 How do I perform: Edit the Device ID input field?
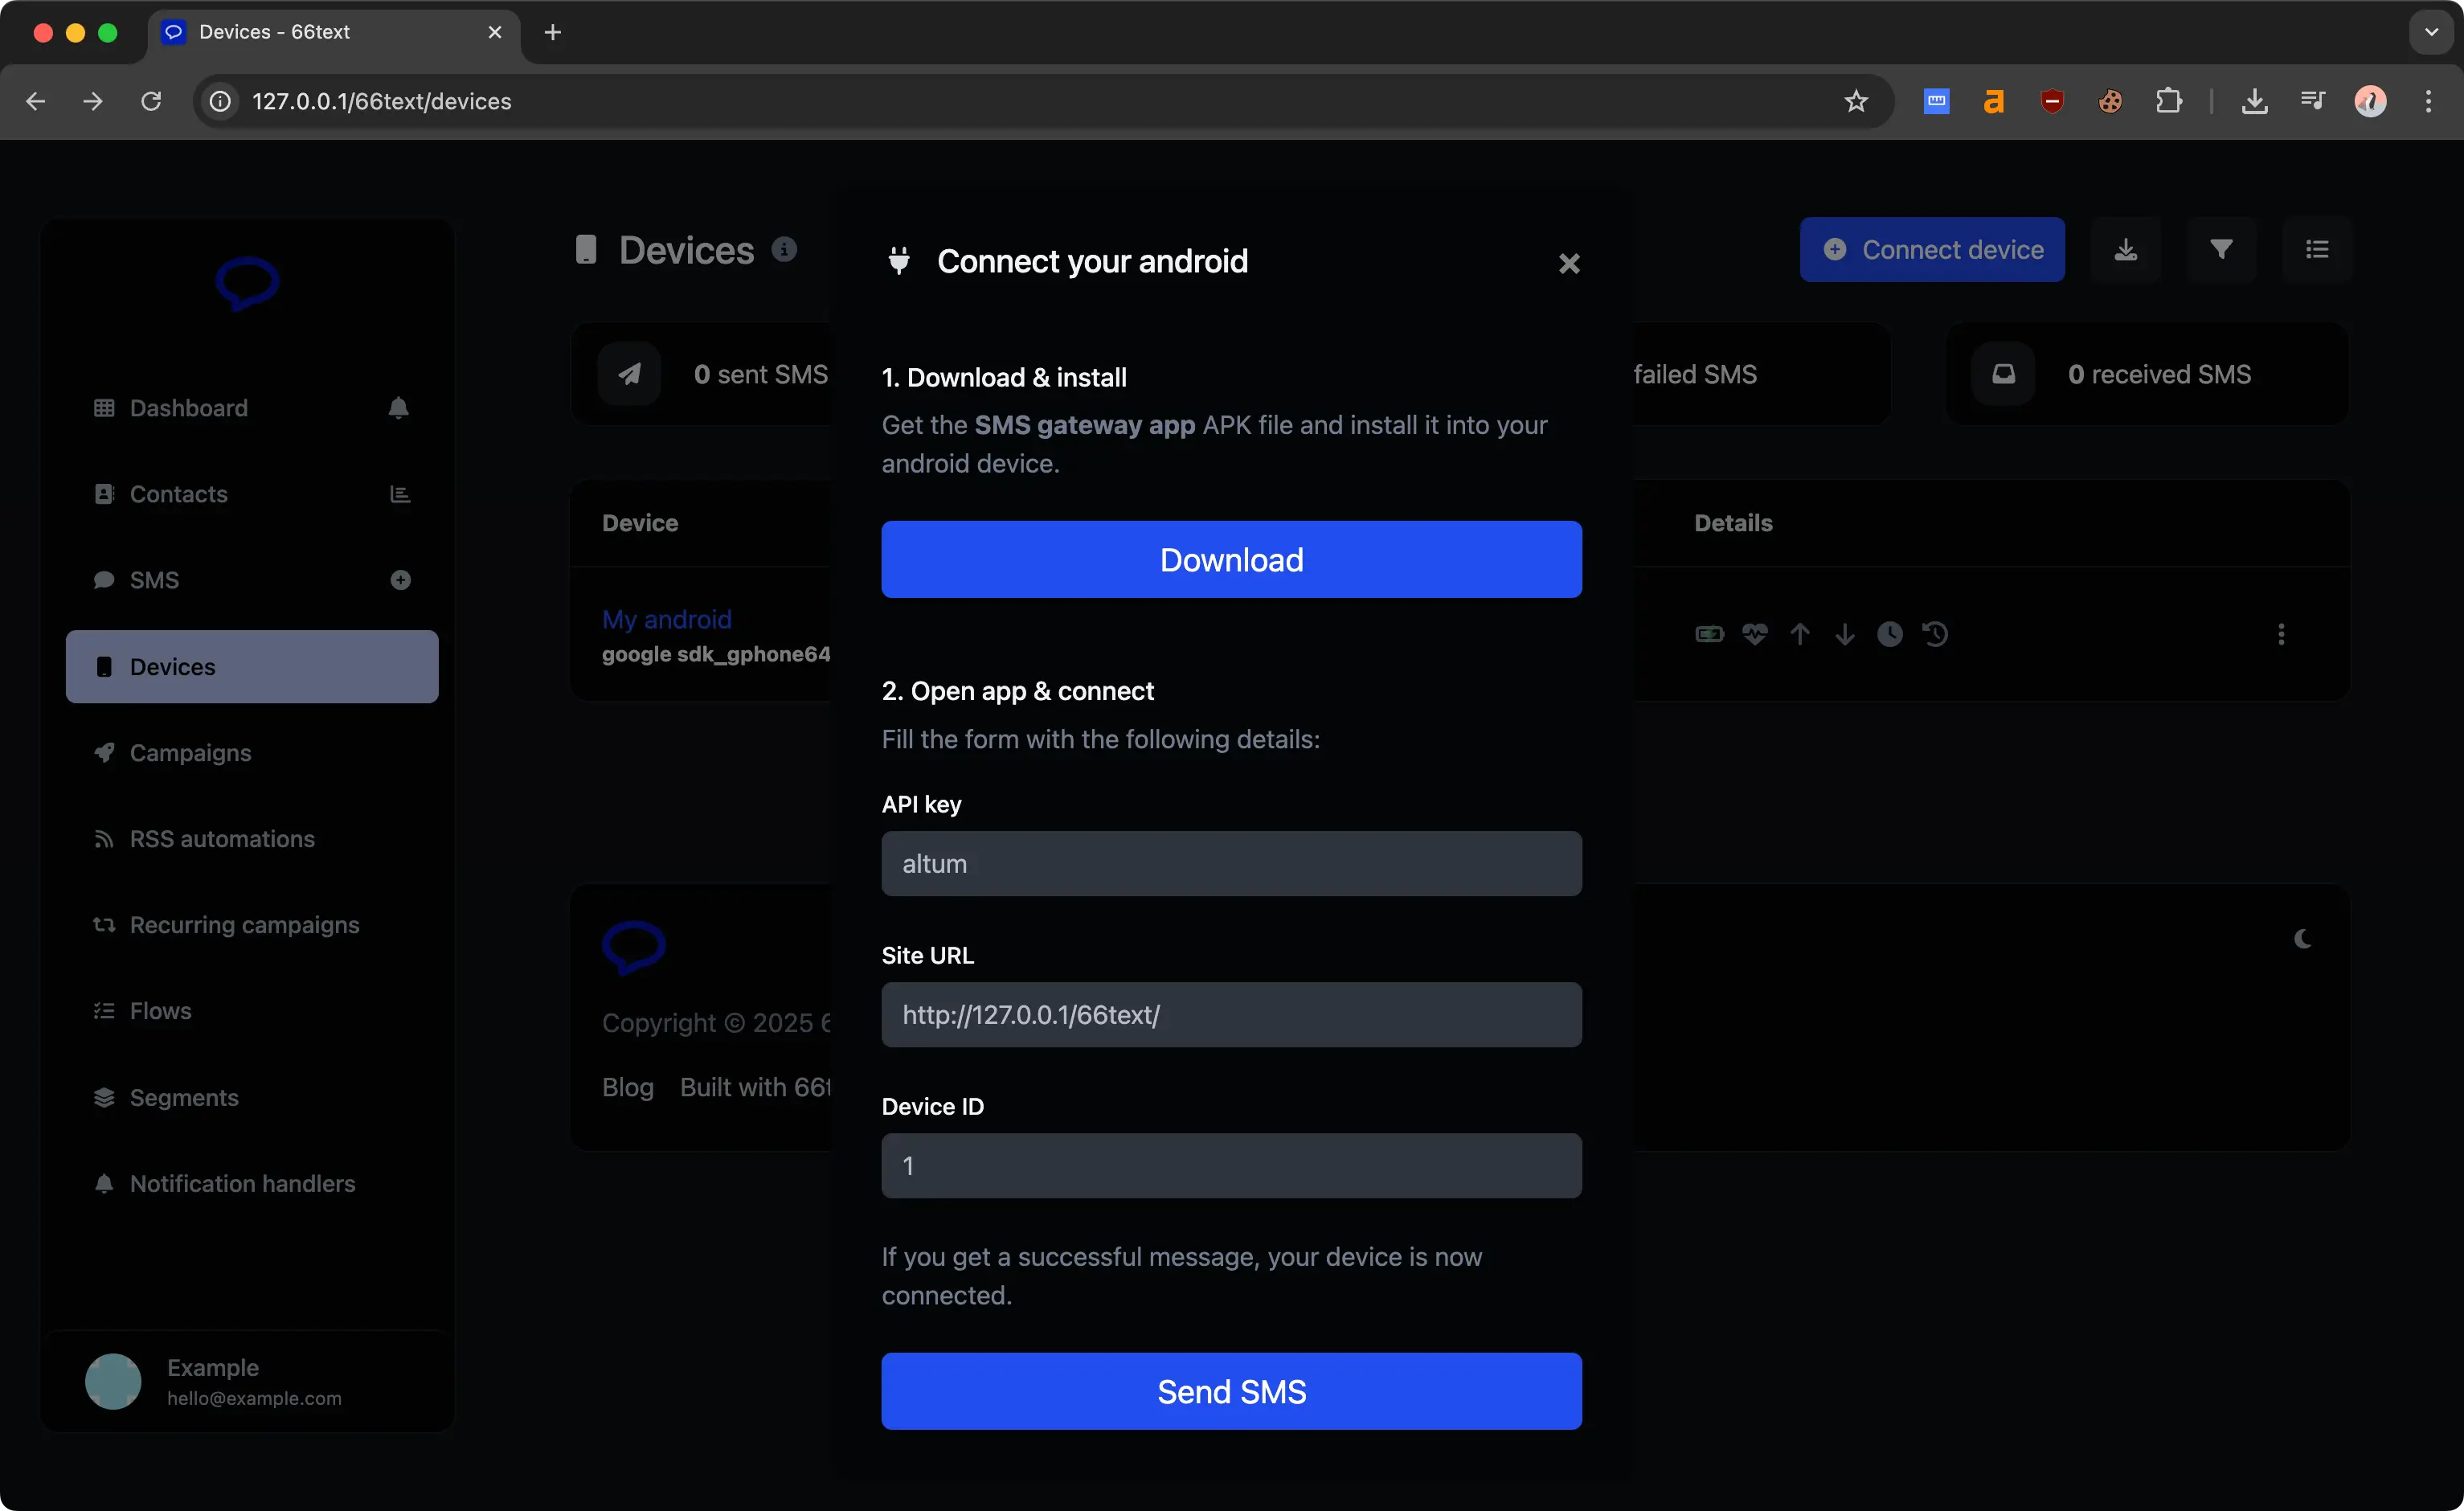click(1231, 1166)
